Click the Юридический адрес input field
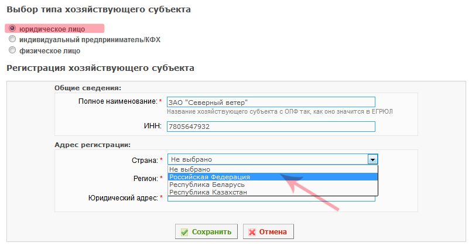 click(x=271, y=199)
